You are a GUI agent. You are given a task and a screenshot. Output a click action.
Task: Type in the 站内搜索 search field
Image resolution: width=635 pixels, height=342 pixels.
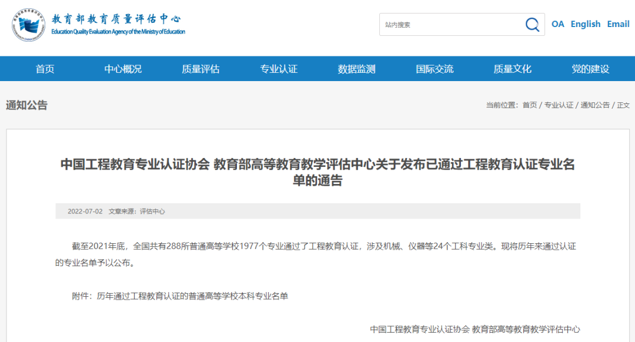pos(450,25)
